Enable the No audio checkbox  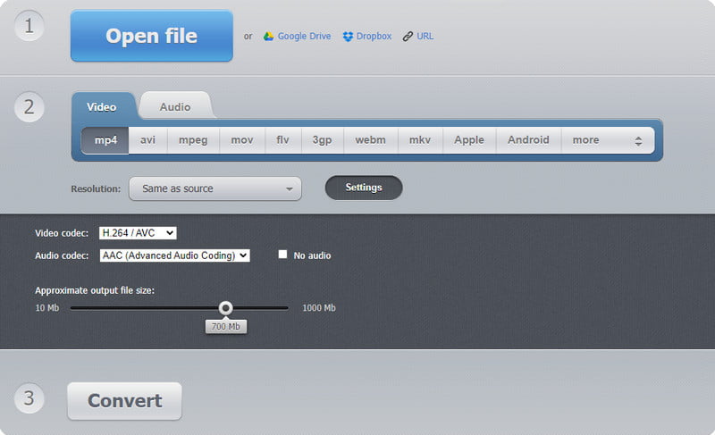[282, 255]
